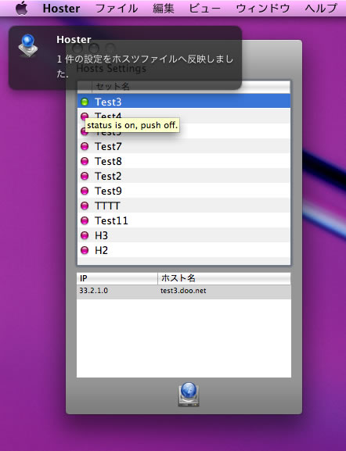Viewport: 346px width, 451px height.
Task: Select the H3 set name
Action: pos(102,235)
